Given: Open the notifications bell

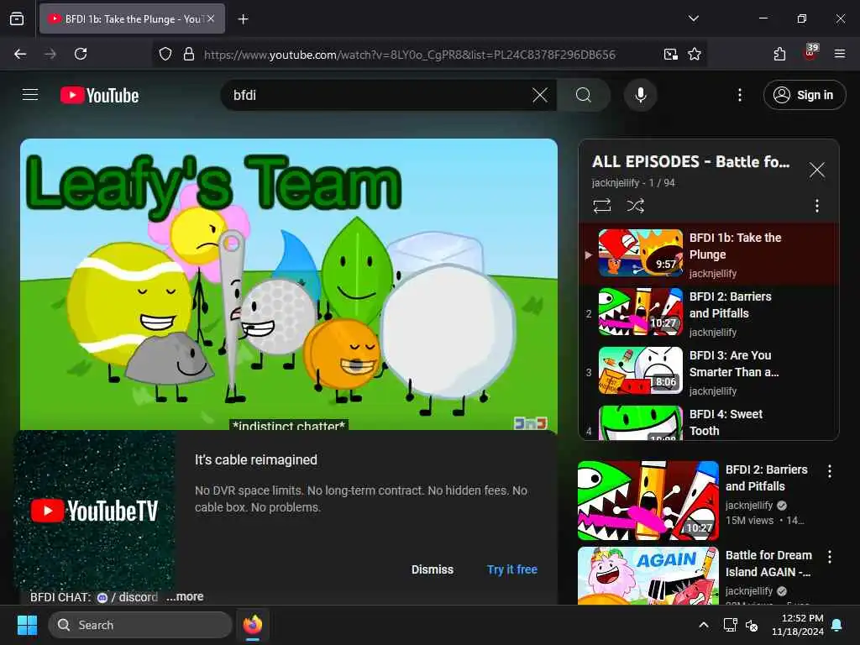Looking at the screenshot, I should tap(837, 625).
